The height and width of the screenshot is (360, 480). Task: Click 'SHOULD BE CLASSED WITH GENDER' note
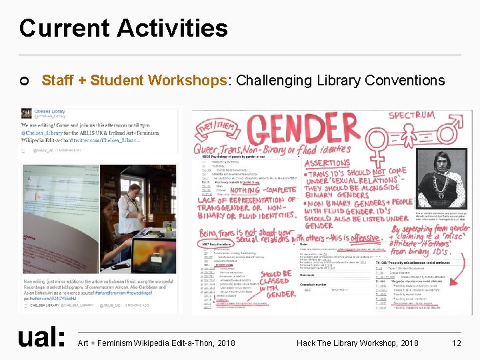point(278,284)
